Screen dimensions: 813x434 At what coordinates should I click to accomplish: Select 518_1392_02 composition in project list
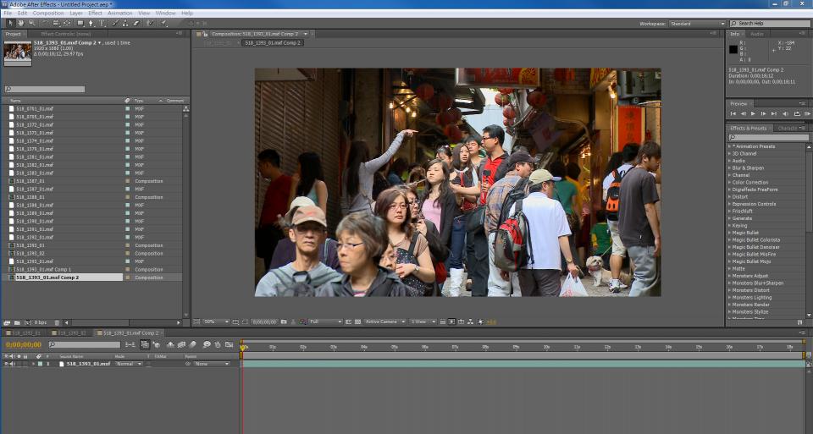point(30,253)
